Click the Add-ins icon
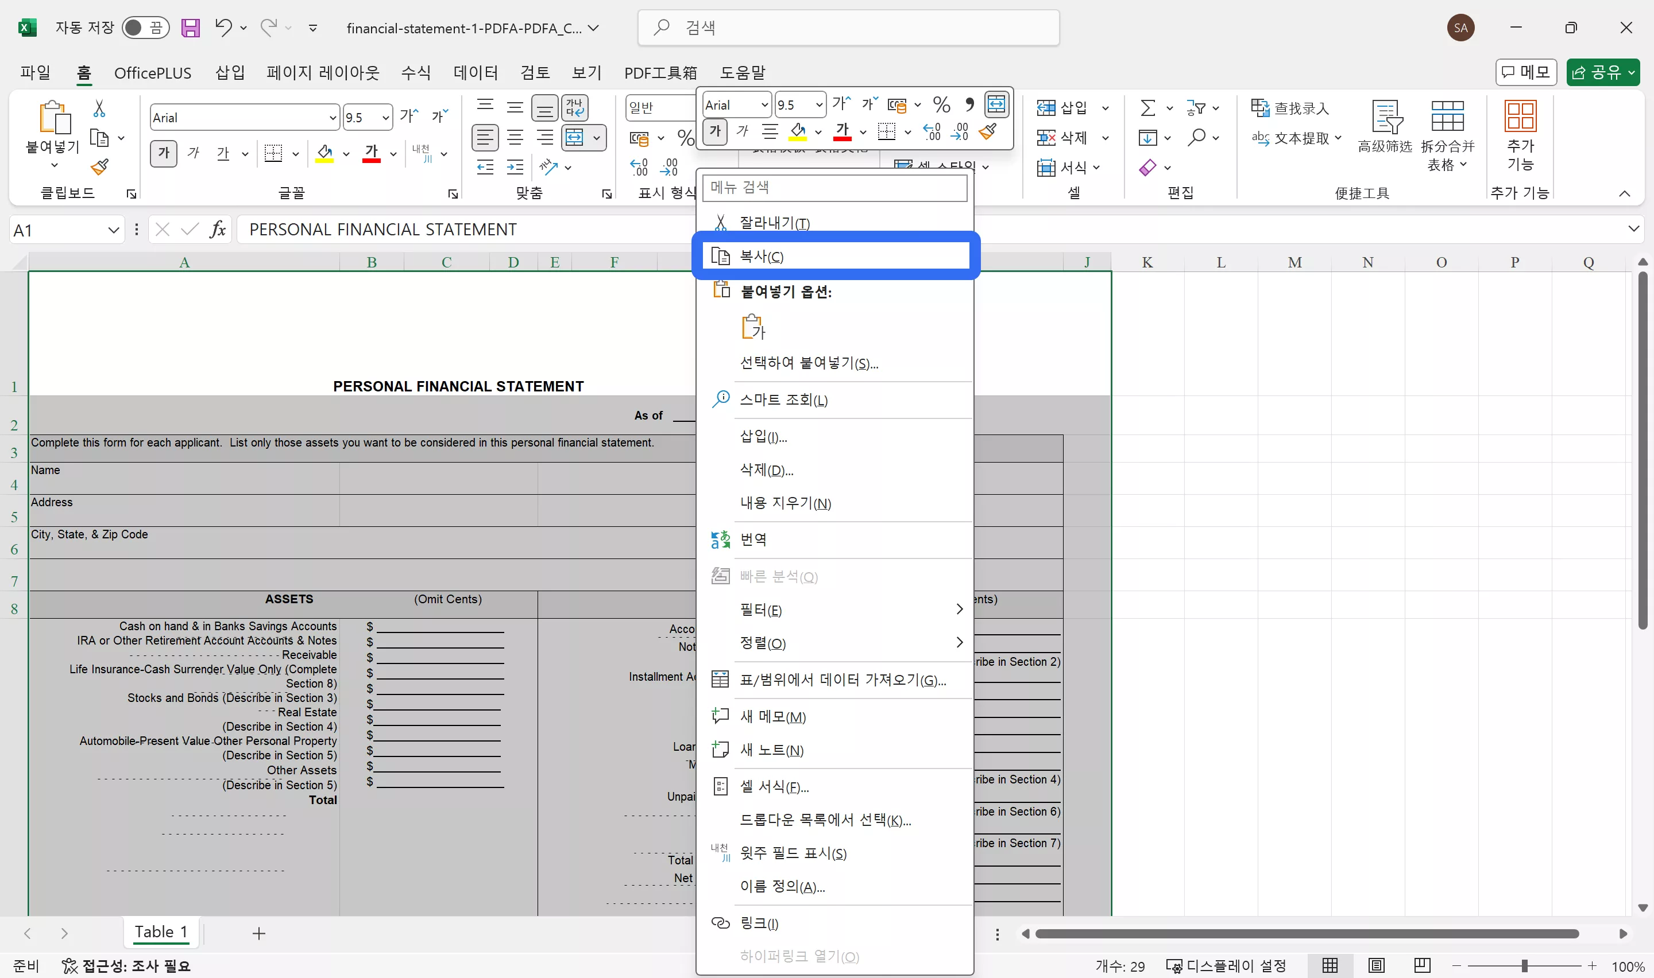The width and height of the screenshot is (1654, 978). (1520, 116)
